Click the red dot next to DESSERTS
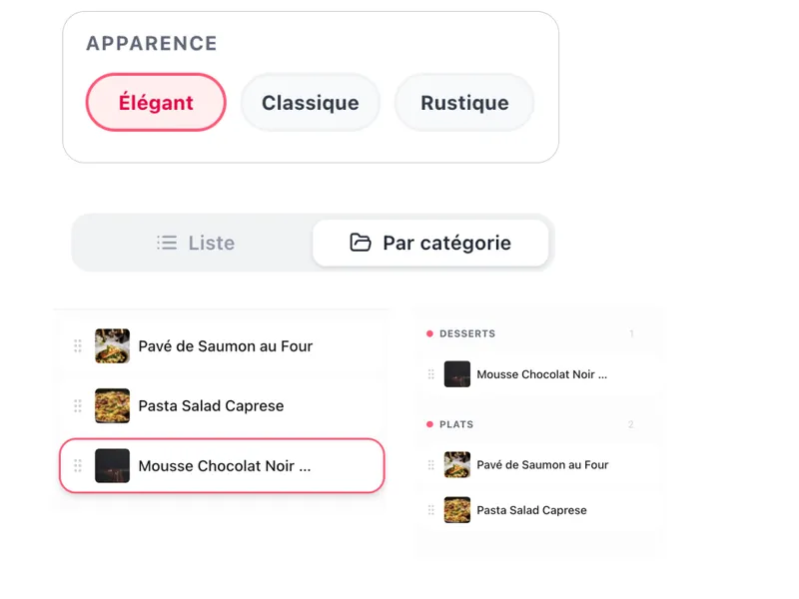This screenshot has height=599, width=799. [x=429, y=333]
